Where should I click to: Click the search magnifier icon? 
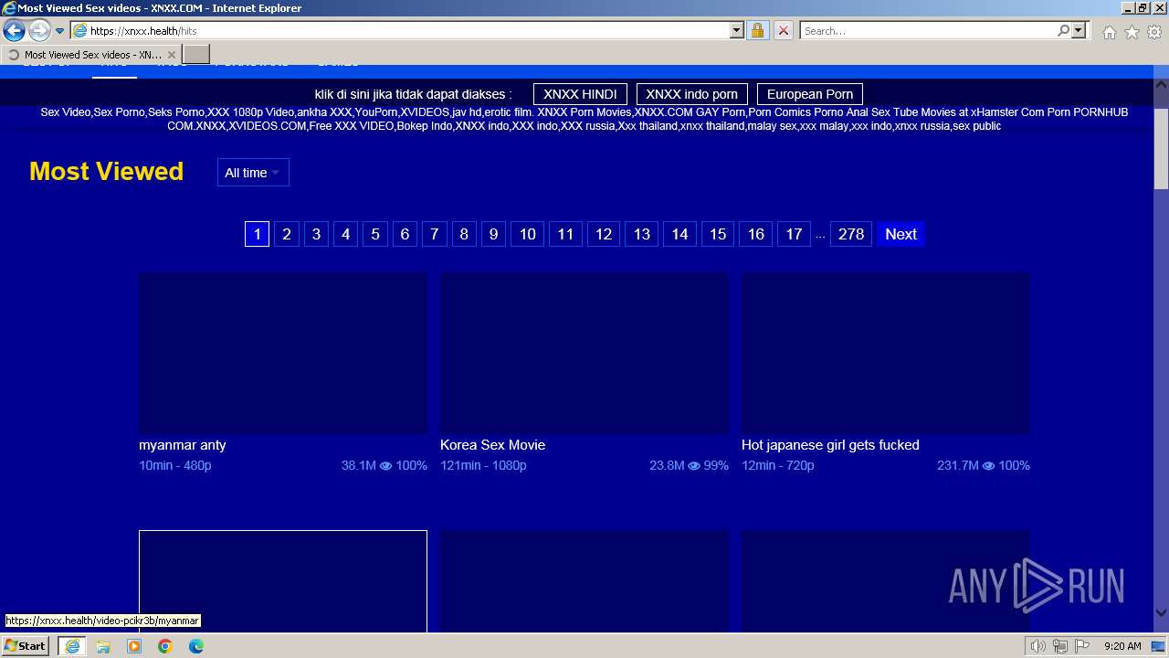(x=1063, y=31)
